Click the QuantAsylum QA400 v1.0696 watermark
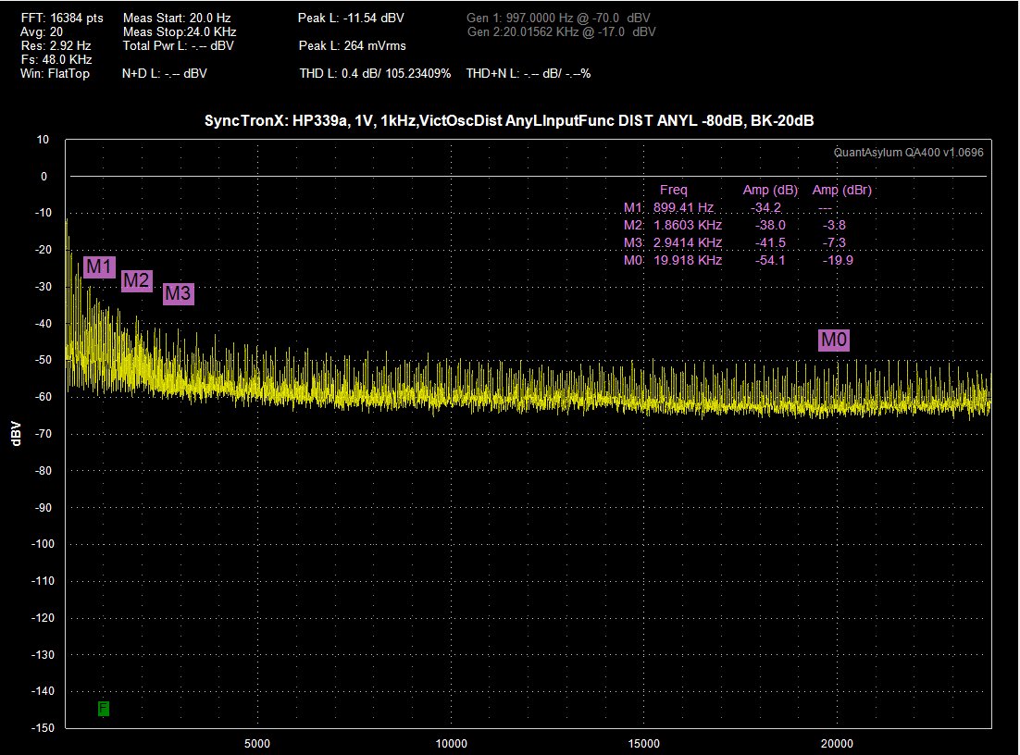Viewport: 1020px width, 755px height. click(x=909, y=152)
